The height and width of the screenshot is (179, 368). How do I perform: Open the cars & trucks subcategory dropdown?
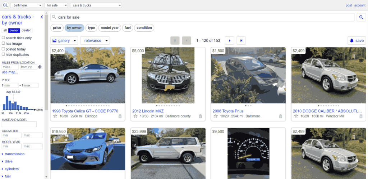tap(96, 5)
